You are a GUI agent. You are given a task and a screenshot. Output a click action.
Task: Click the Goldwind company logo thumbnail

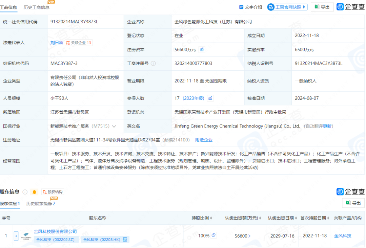(x=26, y=236)
